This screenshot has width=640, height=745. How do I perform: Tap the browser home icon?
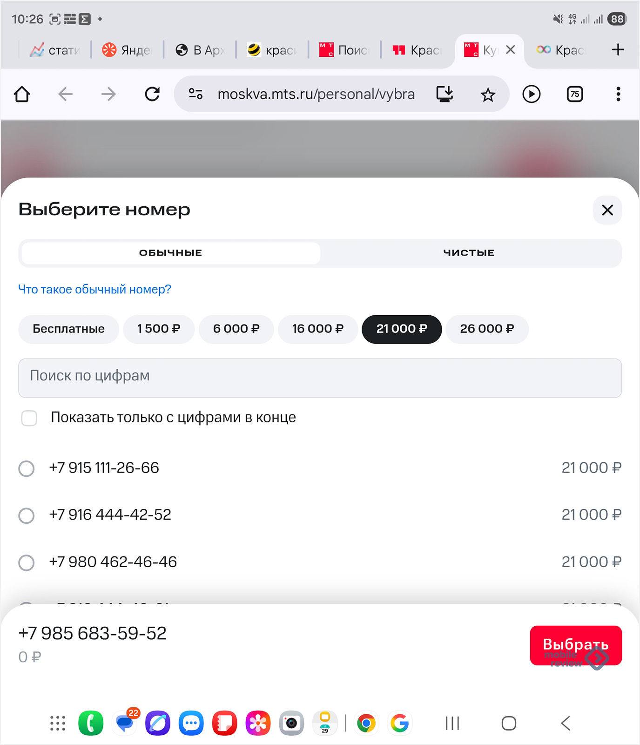point(22,95)
